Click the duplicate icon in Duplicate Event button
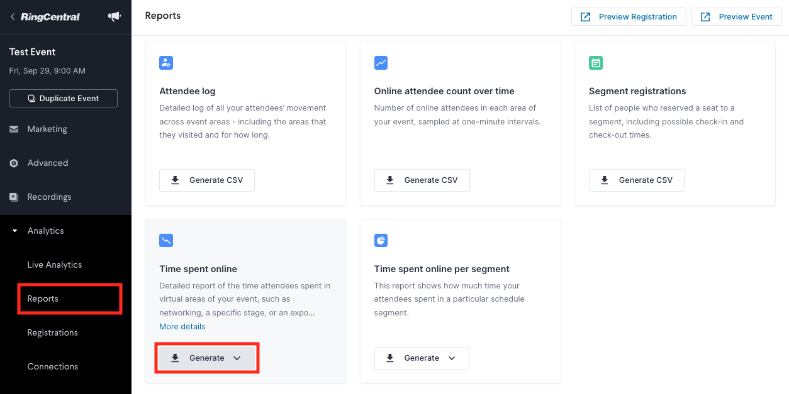 point(31,99)
